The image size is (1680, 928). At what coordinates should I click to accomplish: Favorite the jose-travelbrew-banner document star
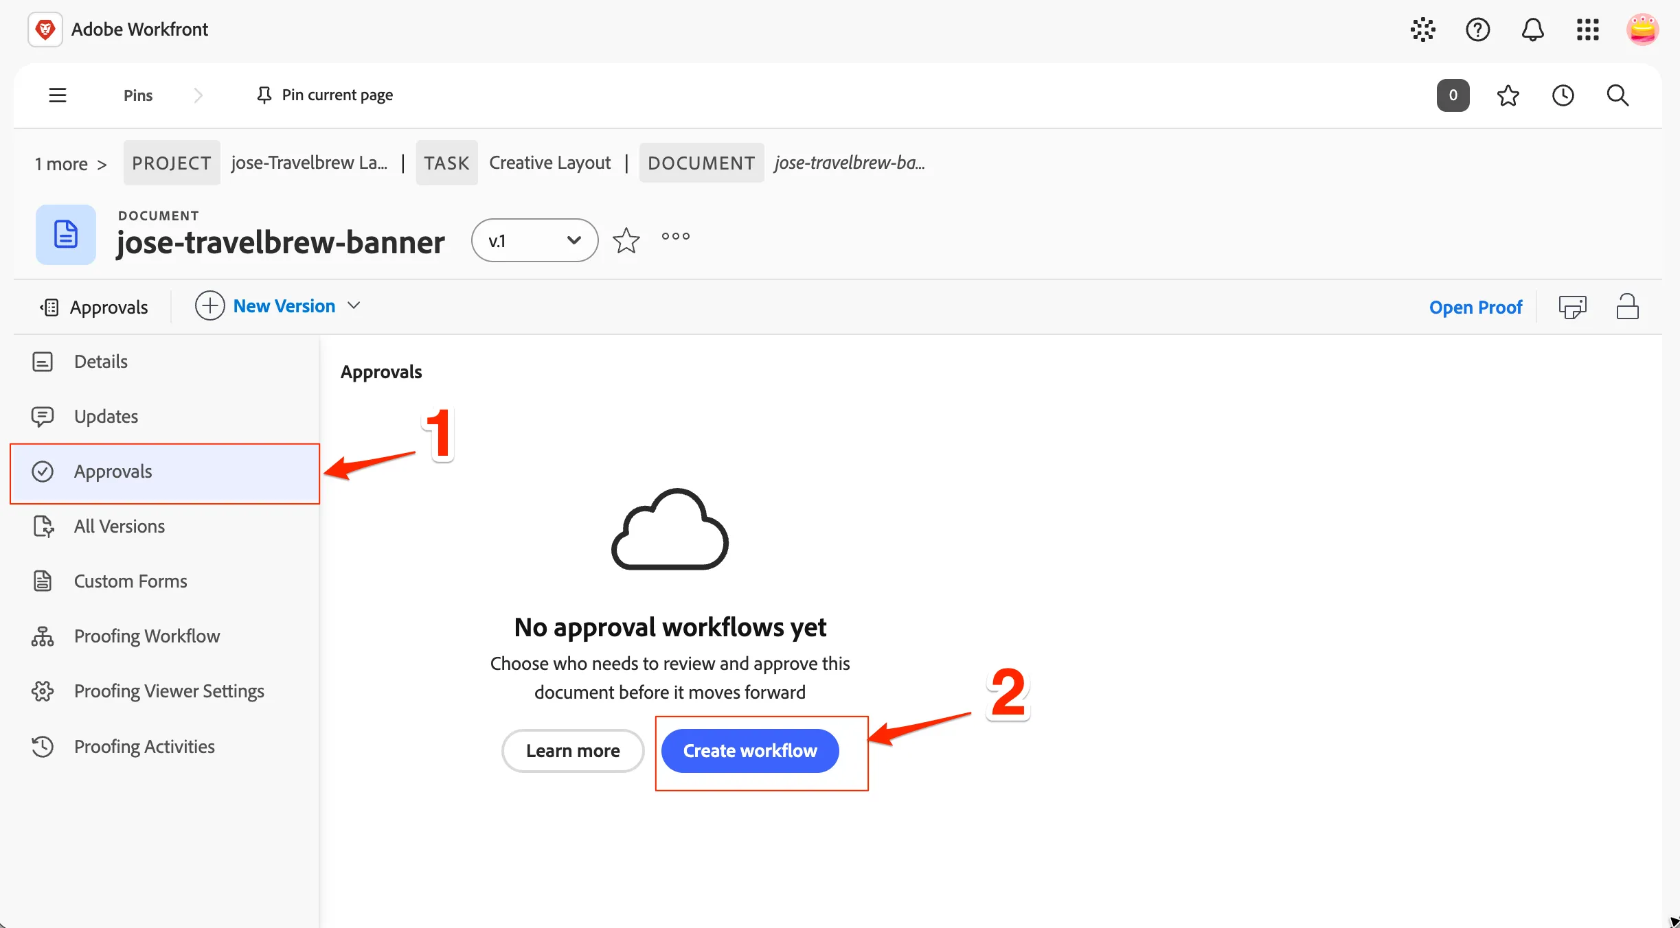tap(626, 240)
